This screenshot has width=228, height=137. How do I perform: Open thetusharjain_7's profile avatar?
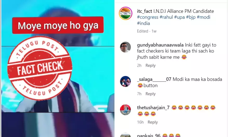125,110
